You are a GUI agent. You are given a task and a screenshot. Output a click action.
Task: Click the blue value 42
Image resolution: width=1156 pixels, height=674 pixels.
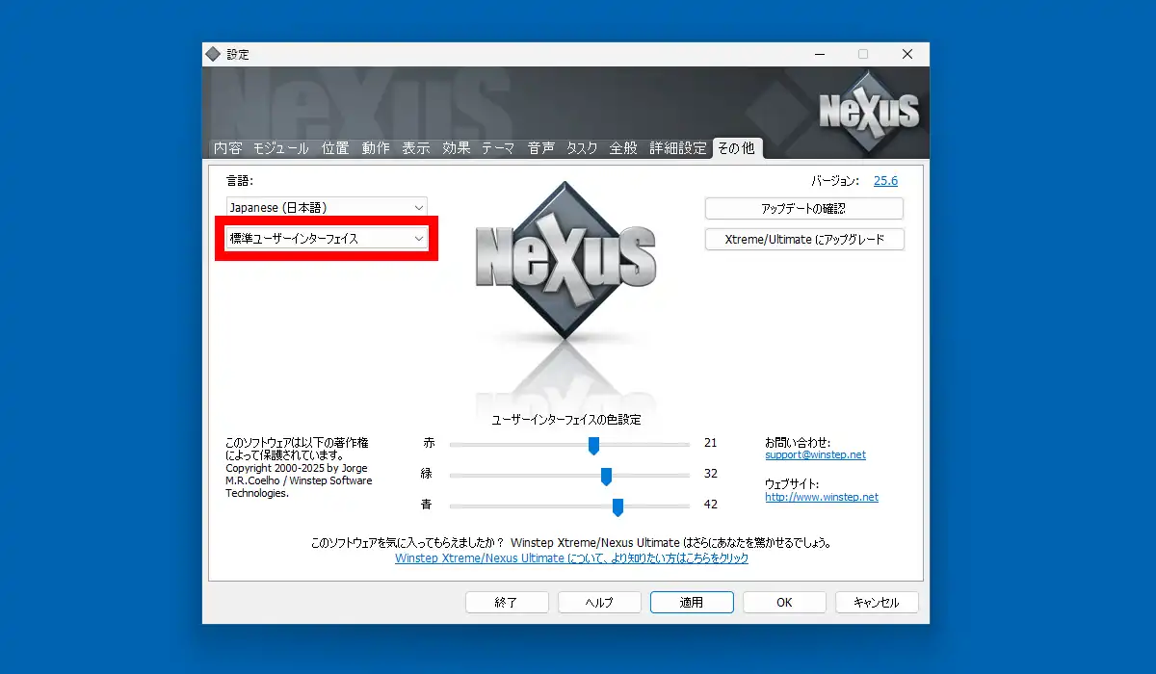tap(711, 505)
